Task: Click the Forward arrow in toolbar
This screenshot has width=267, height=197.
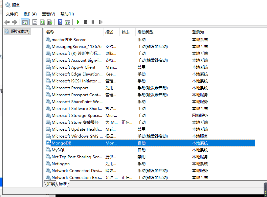Action: [14, 22]
